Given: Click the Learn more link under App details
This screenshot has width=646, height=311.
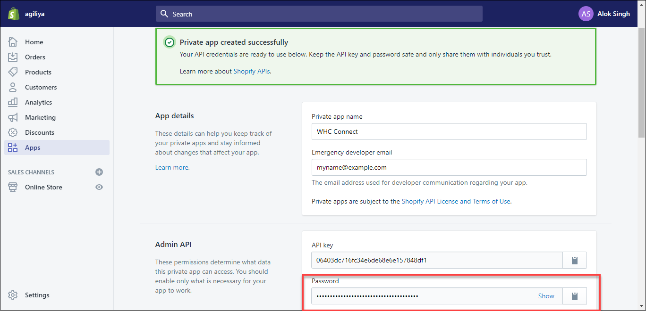Looking at the screenshot, I should pyautogui.click(x=172, y=167).
